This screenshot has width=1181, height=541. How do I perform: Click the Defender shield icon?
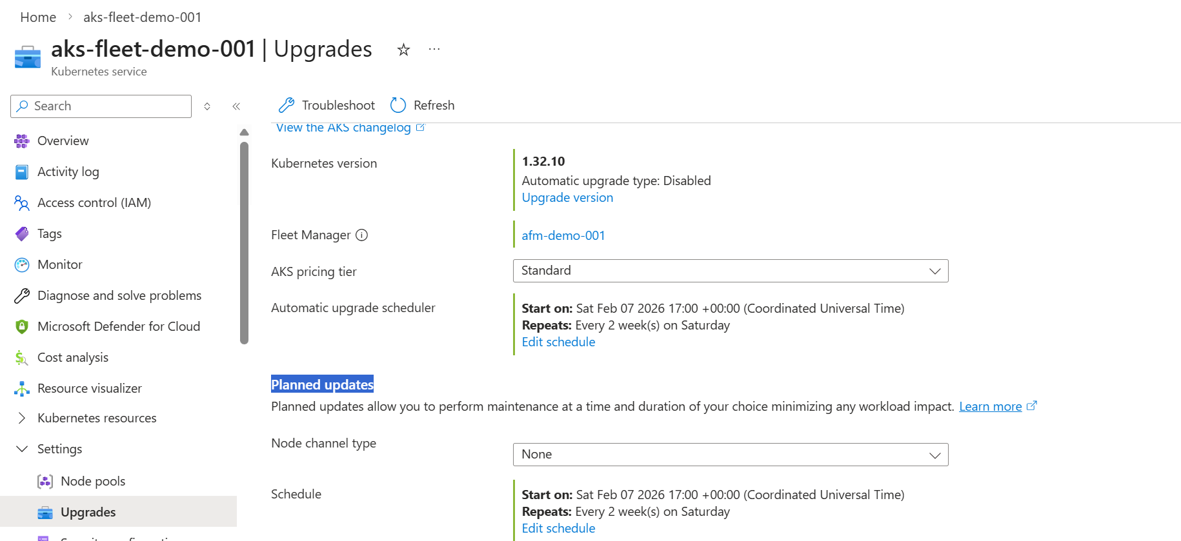pyautogui.click(x=22, y=326)
